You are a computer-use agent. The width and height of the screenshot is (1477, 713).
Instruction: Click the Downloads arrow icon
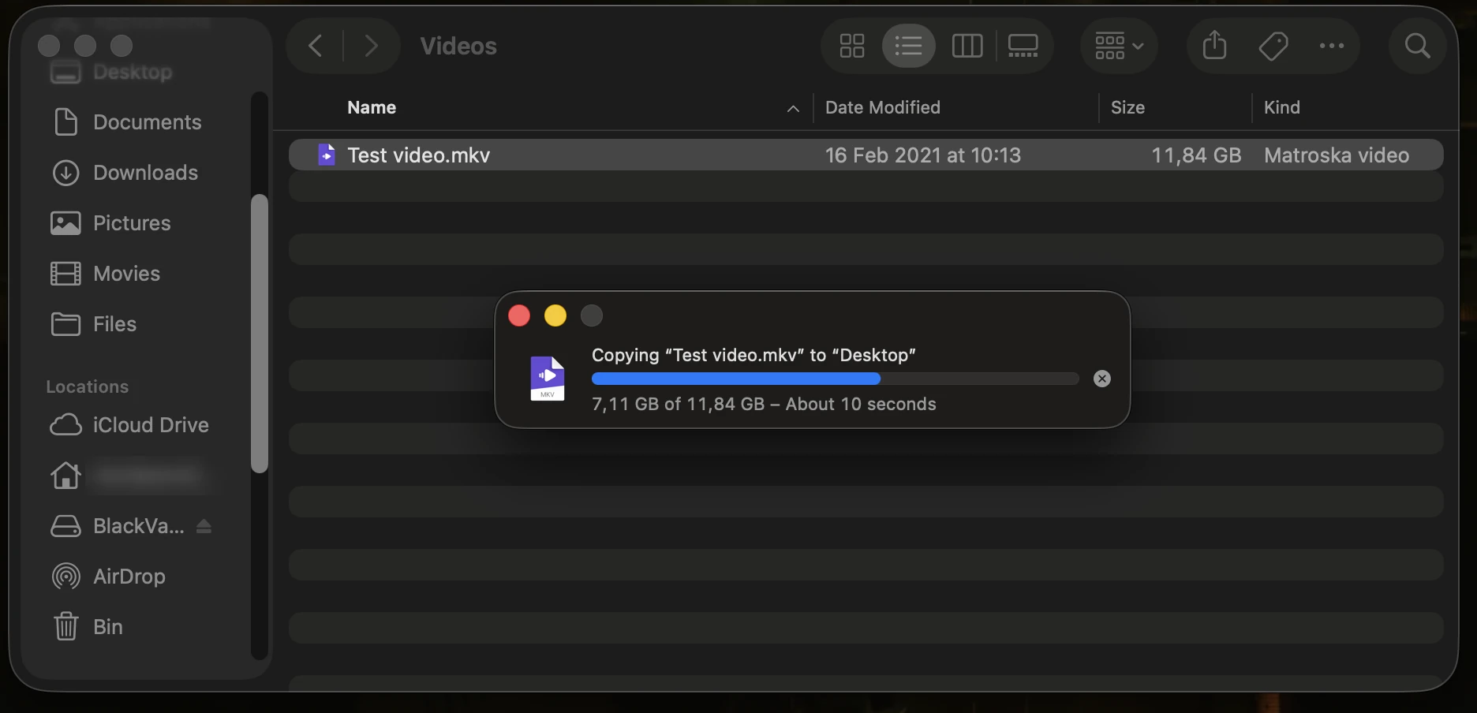pyautogui.click(x=65, y=173)
